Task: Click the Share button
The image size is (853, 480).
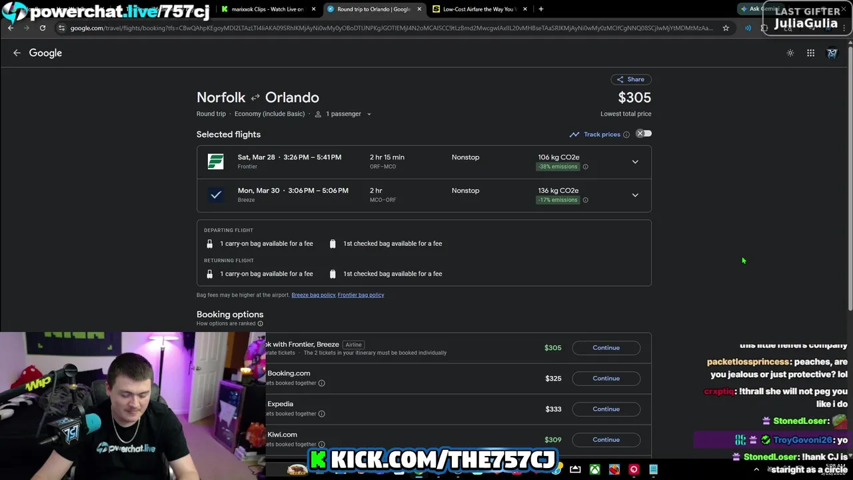Action: pos(630,79)
